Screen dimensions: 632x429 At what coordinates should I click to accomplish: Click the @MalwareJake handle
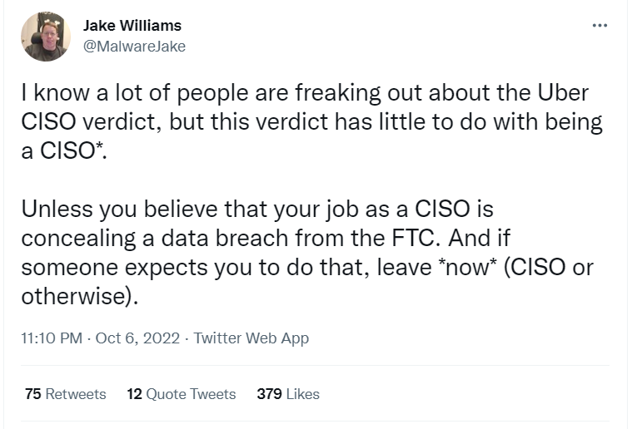click(135, 46)
